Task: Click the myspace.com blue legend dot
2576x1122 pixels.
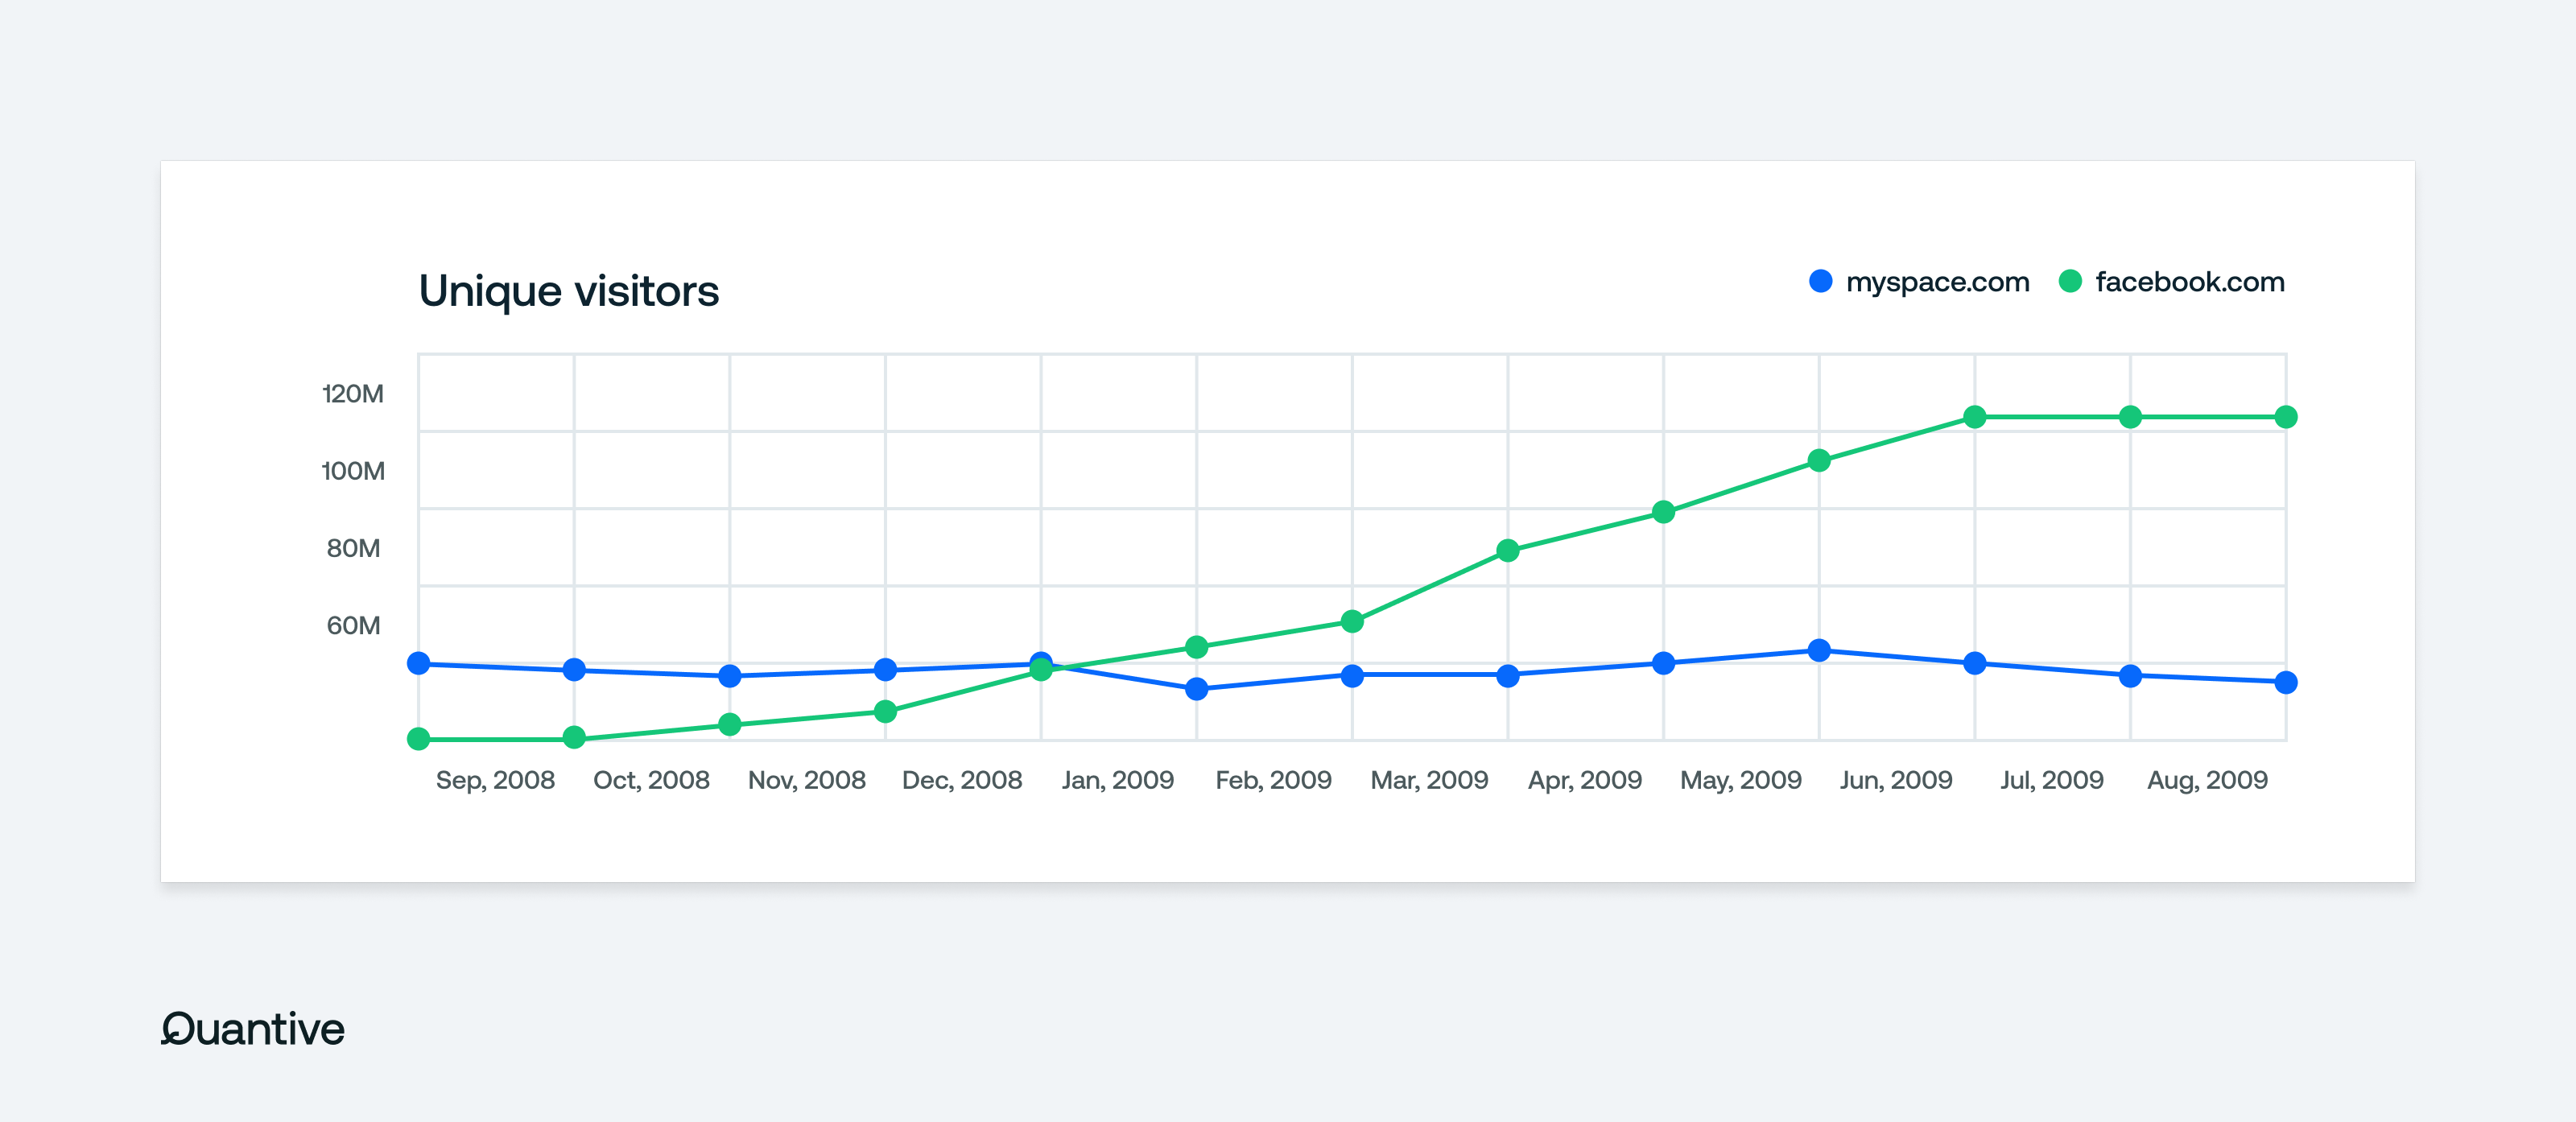Action: point(1821,281)
